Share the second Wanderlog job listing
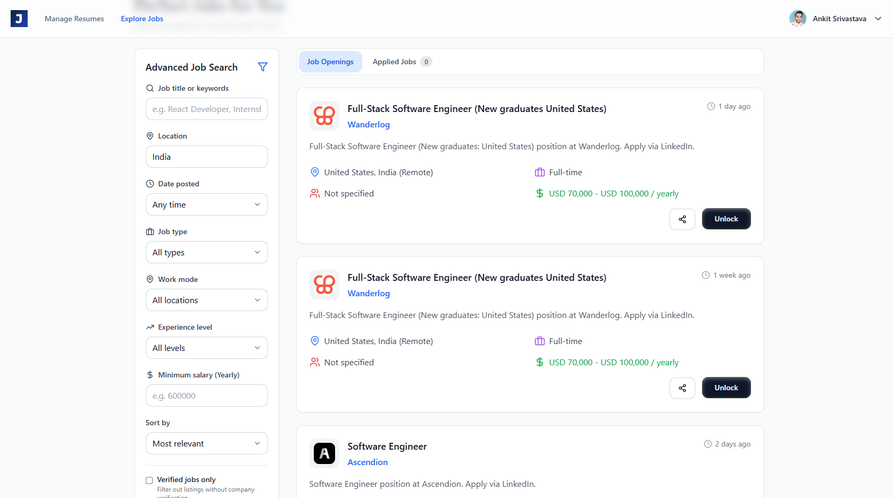Screen dimensions: 893x498 682,388
